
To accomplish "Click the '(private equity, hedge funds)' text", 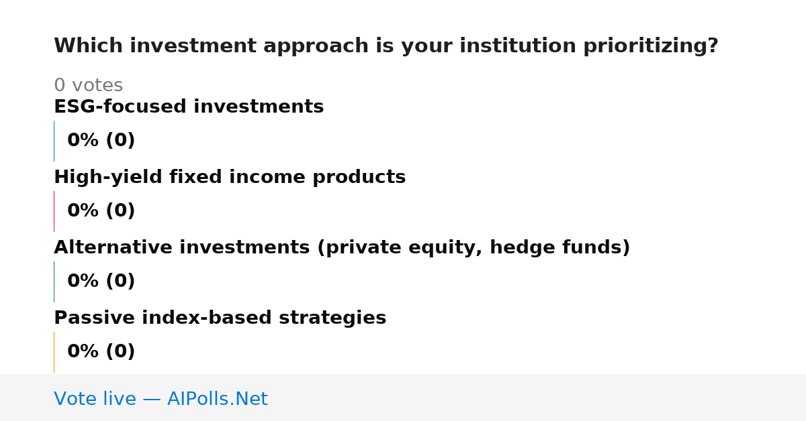I will 474,247.
